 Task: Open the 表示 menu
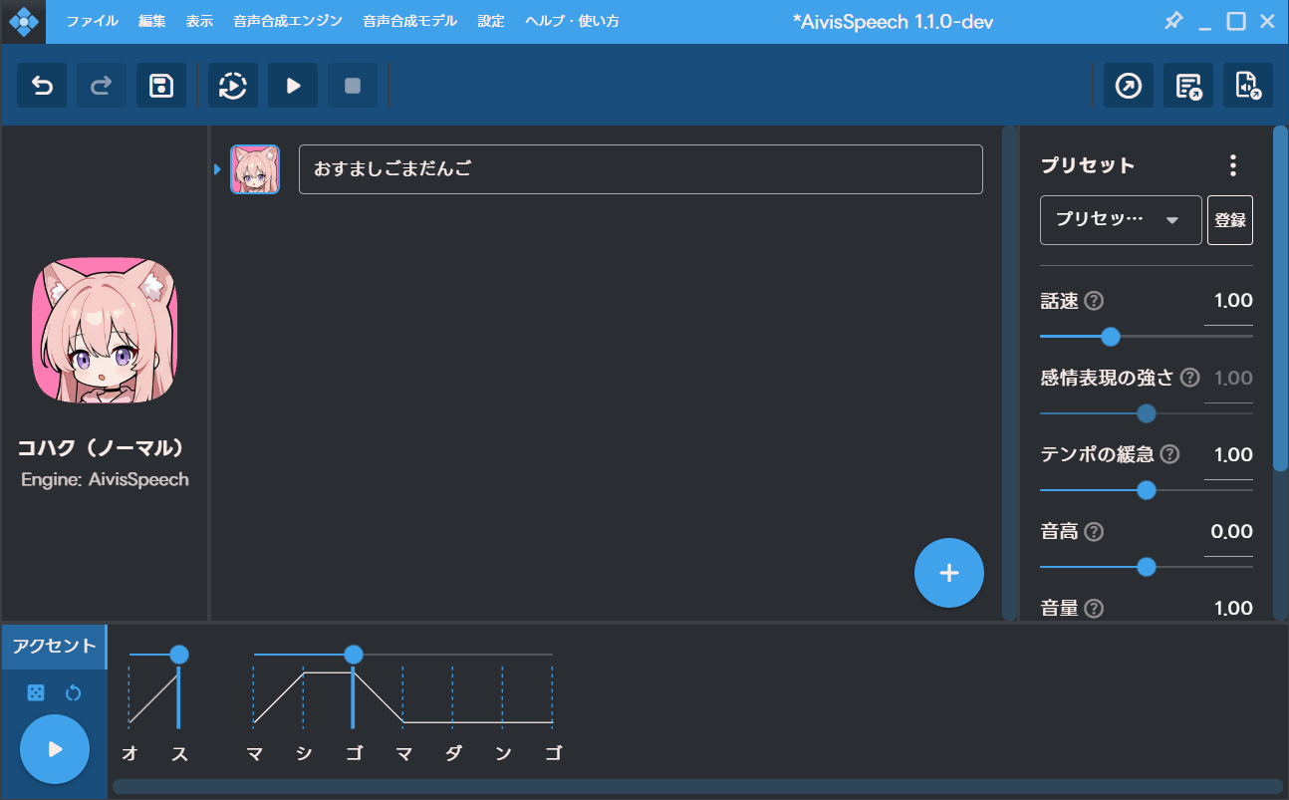coord(199,21)
